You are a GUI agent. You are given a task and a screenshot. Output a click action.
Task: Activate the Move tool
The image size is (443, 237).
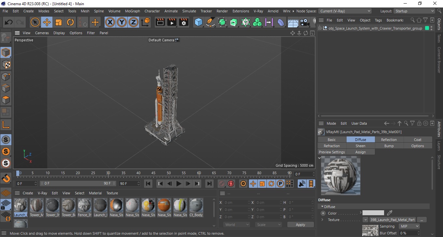point(47,22)
